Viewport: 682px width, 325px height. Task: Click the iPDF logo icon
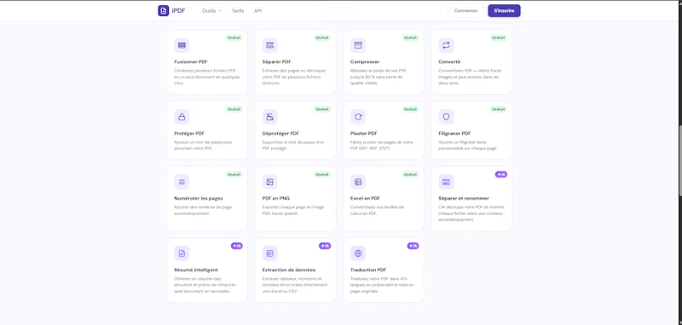[x=163, y=10]
